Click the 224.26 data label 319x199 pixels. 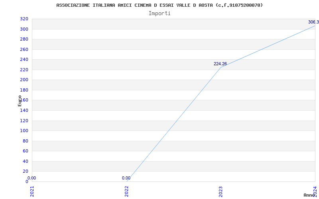(220, 64)
